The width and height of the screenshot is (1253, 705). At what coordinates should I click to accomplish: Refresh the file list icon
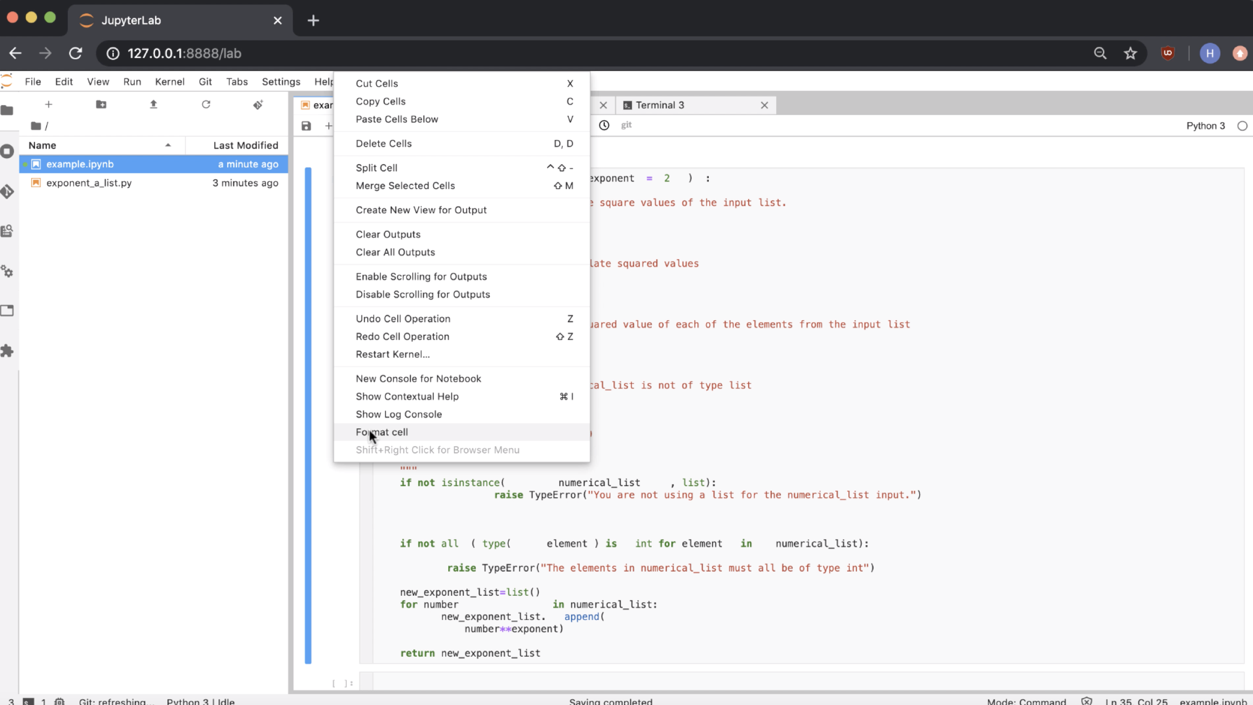206,104
